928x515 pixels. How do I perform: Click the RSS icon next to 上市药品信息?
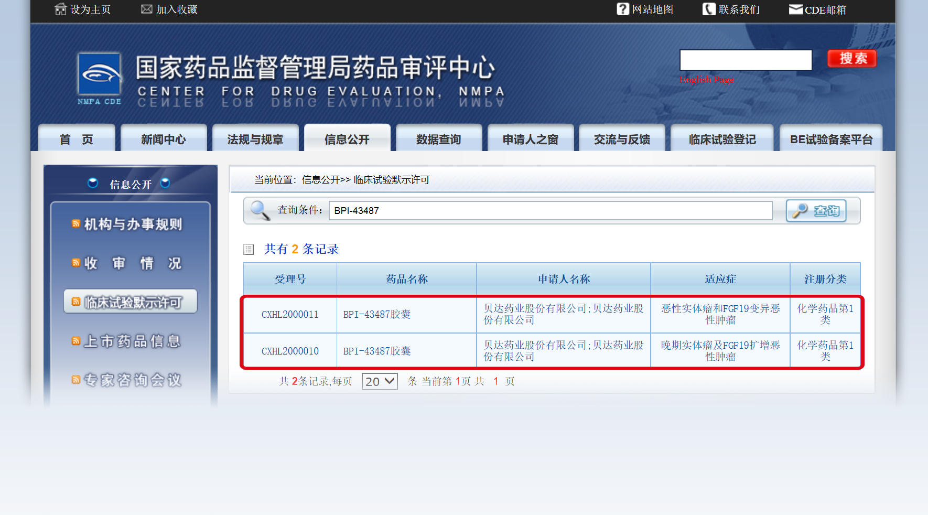pyautogui.click(x=76, y=341)
